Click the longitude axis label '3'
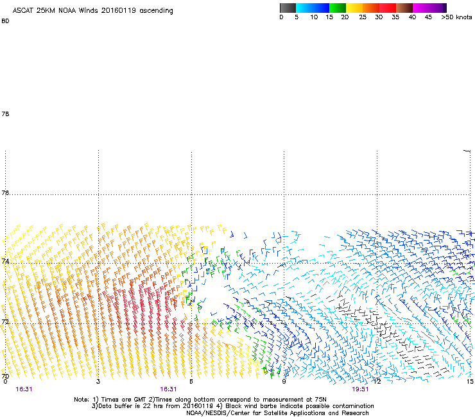Screen dimensions: 475x417 click(98, 381)
